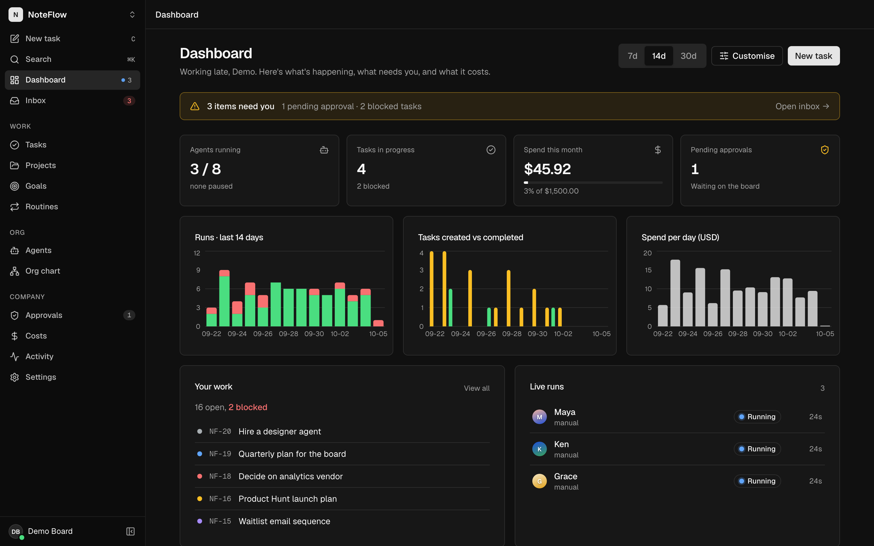Open the NoteFlow workspace switcher chevrons
Screen dimensions: 874x546
tap(132, 15)
